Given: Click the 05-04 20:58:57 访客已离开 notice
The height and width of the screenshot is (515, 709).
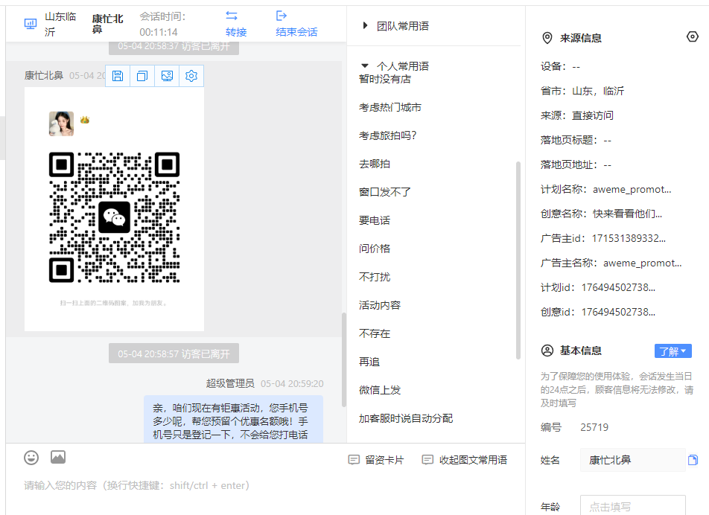Looking at the screenshot, I should [x=174, y=354].
